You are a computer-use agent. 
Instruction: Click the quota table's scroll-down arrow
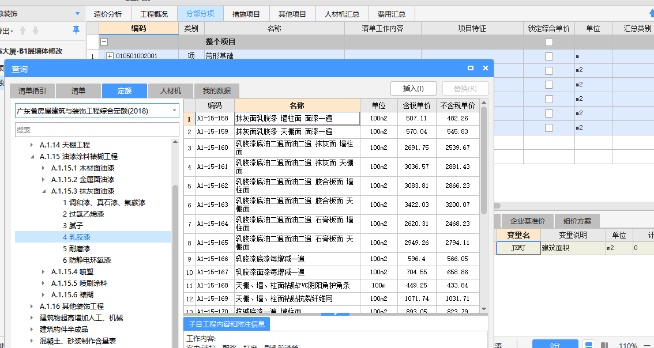[x=484, y=309]
